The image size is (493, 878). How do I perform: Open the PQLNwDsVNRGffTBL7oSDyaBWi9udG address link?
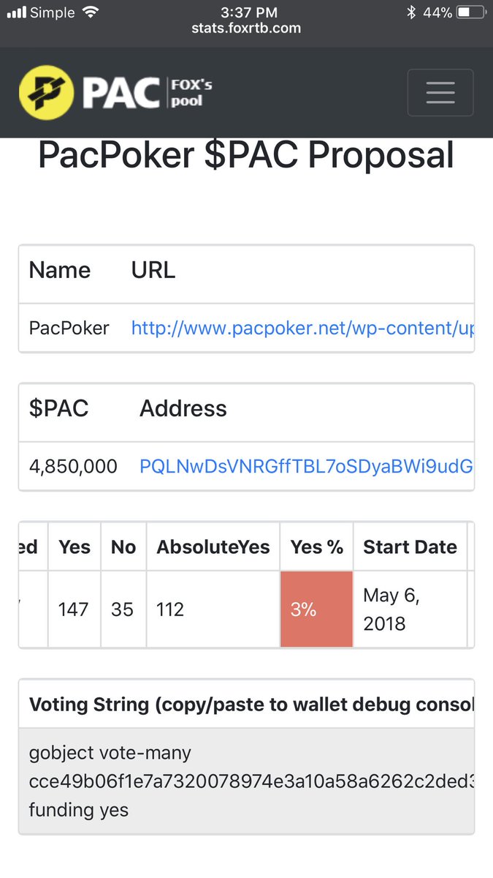click(x=306, y=466)
